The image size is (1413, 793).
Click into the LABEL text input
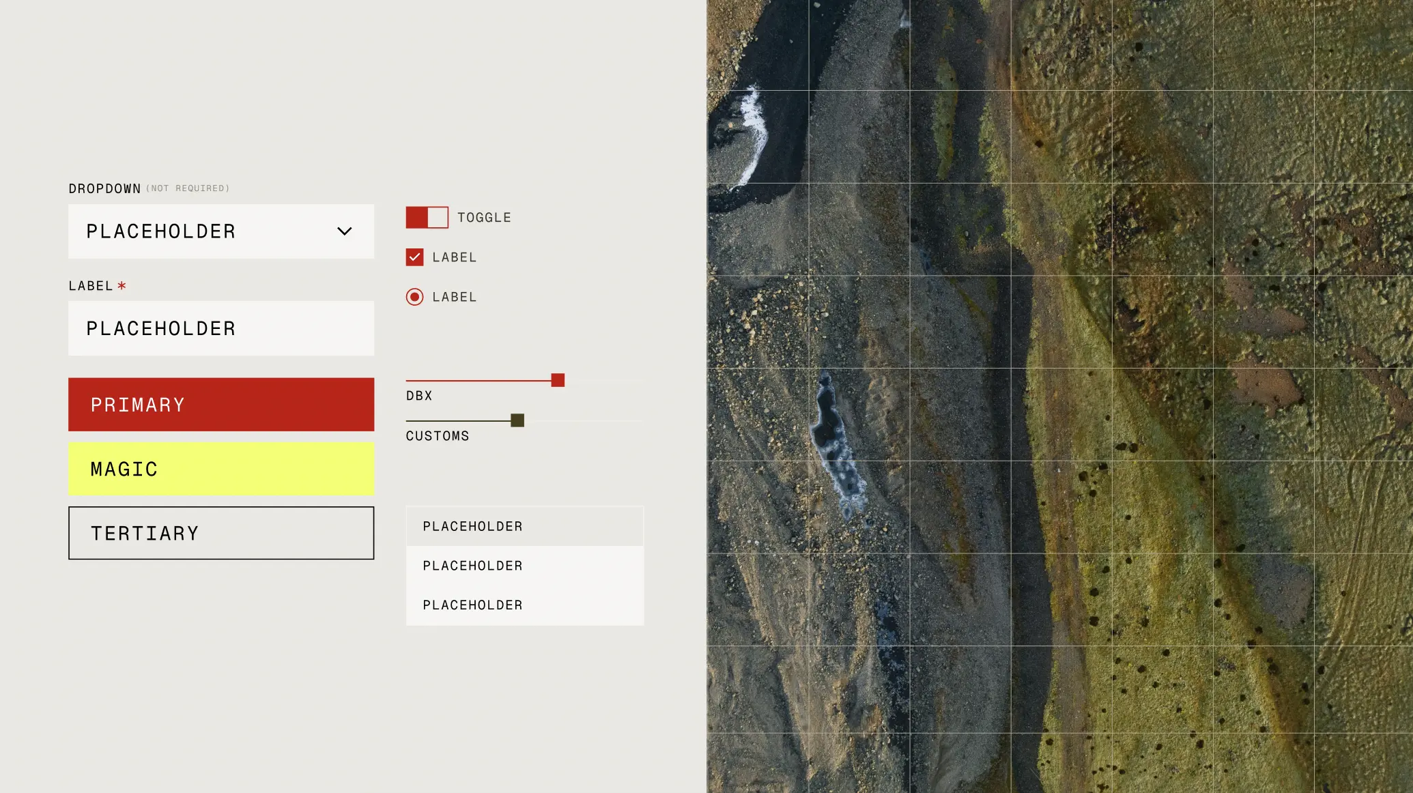(220, 328)
